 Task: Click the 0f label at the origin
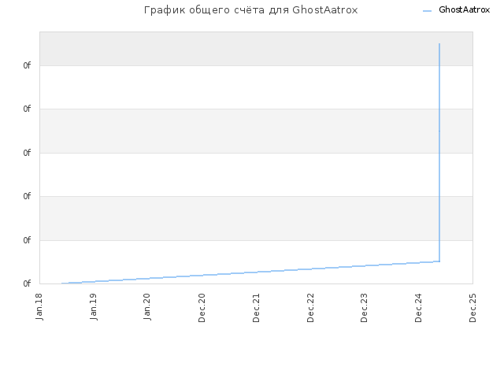click(27, 283)
